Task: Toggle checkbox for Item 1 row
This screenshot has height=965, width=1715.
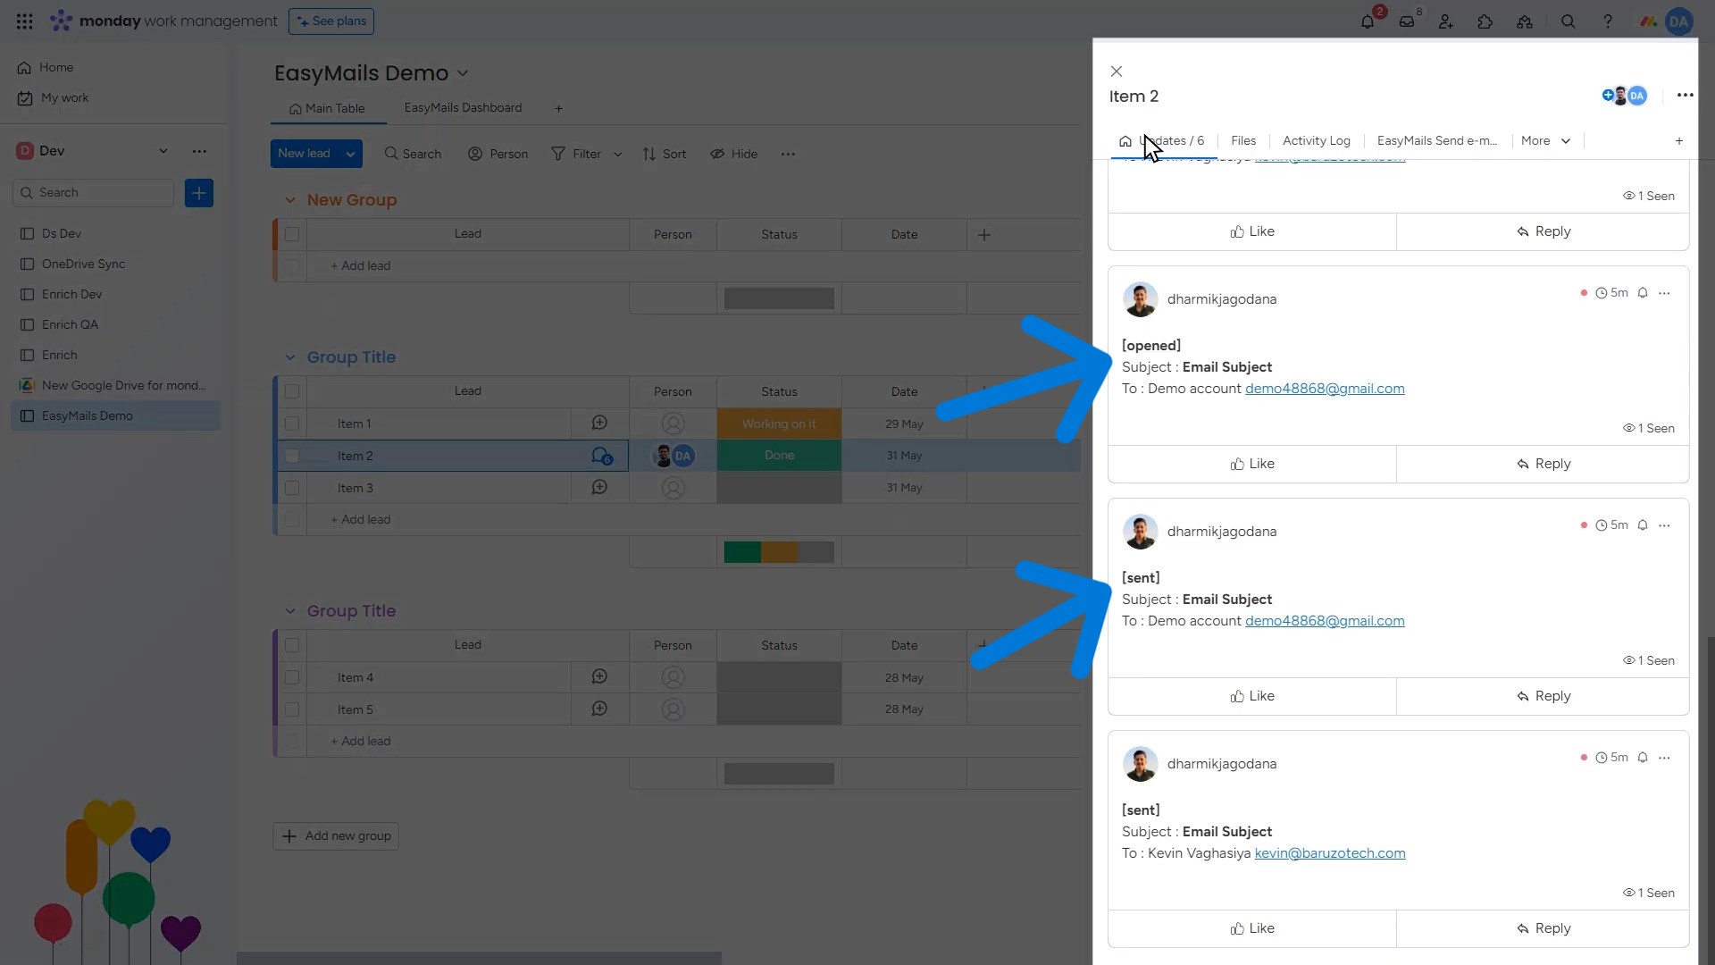Action: (291, 423)
